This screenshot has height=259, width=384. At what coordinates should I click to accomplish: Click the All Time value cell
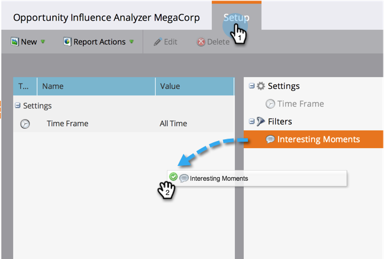coord(173,124)
